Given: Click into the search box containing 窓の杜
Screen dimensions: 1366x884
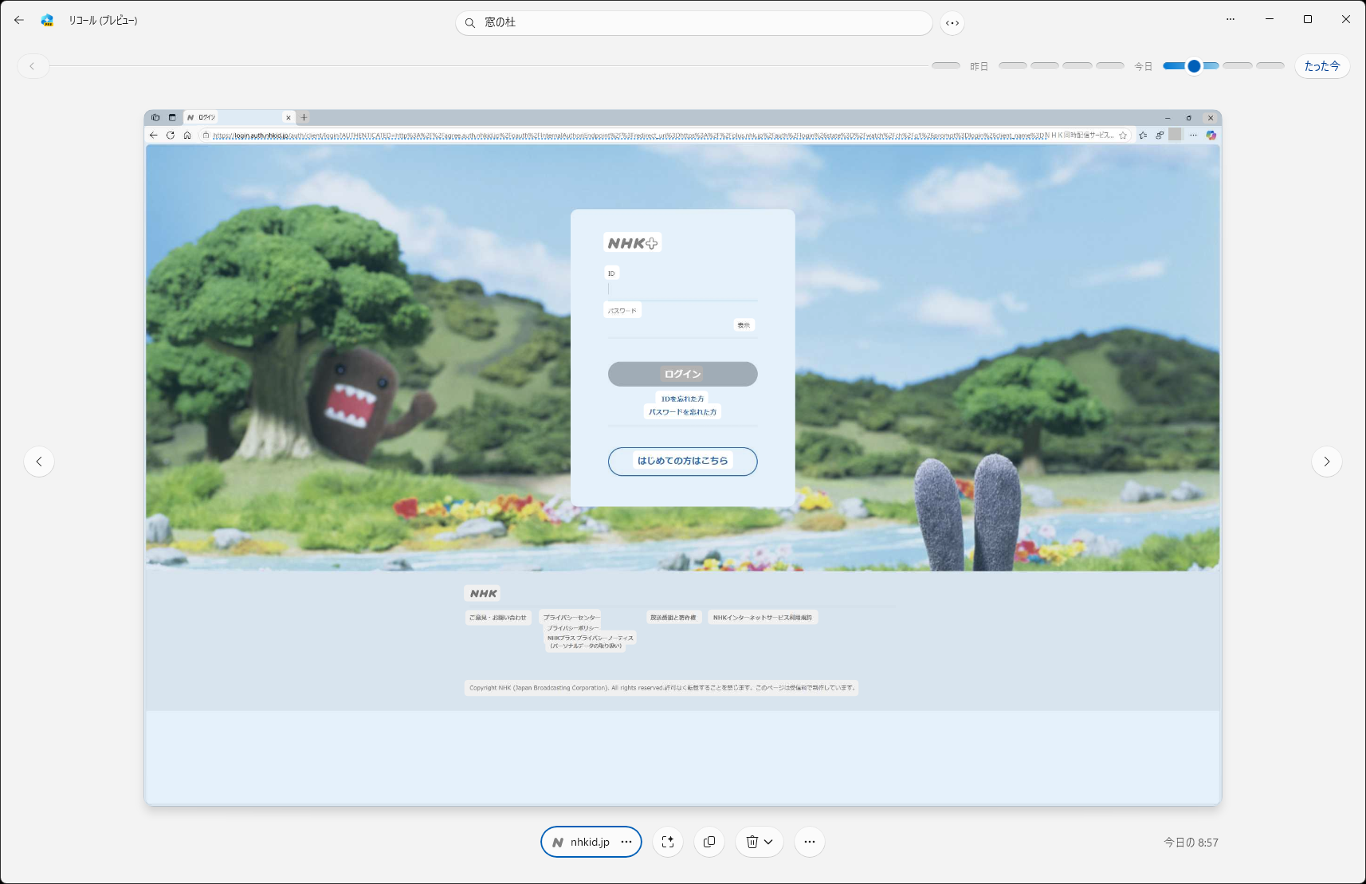Looking at the screenshot, I should click(693, 23).
